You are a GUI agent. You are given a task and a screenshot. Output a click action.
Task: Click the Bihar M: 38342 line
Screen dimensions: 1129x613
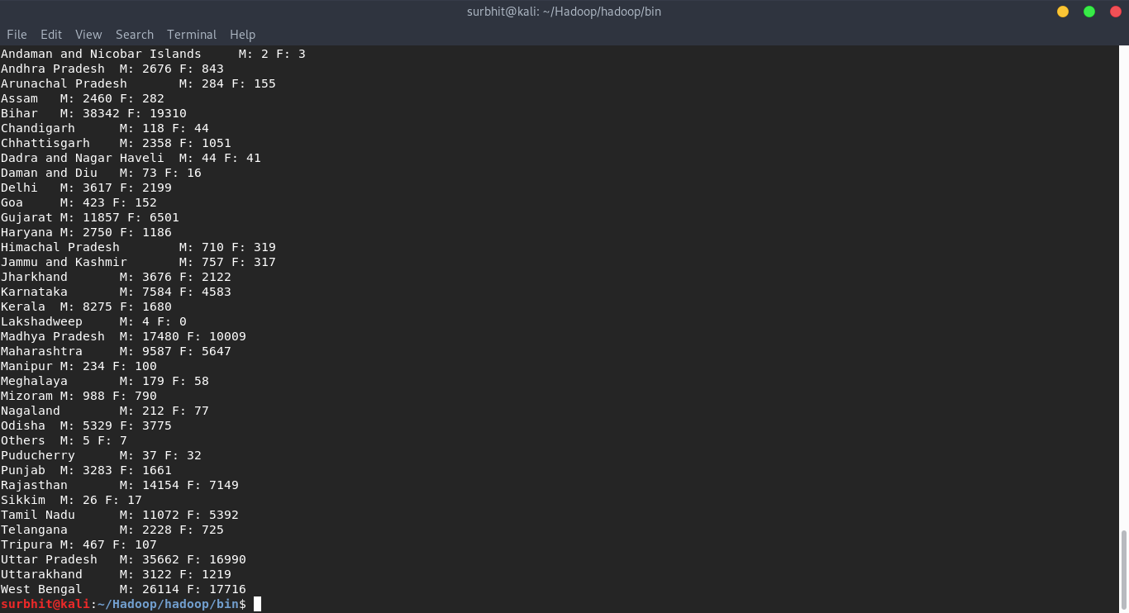coord(93,113)
